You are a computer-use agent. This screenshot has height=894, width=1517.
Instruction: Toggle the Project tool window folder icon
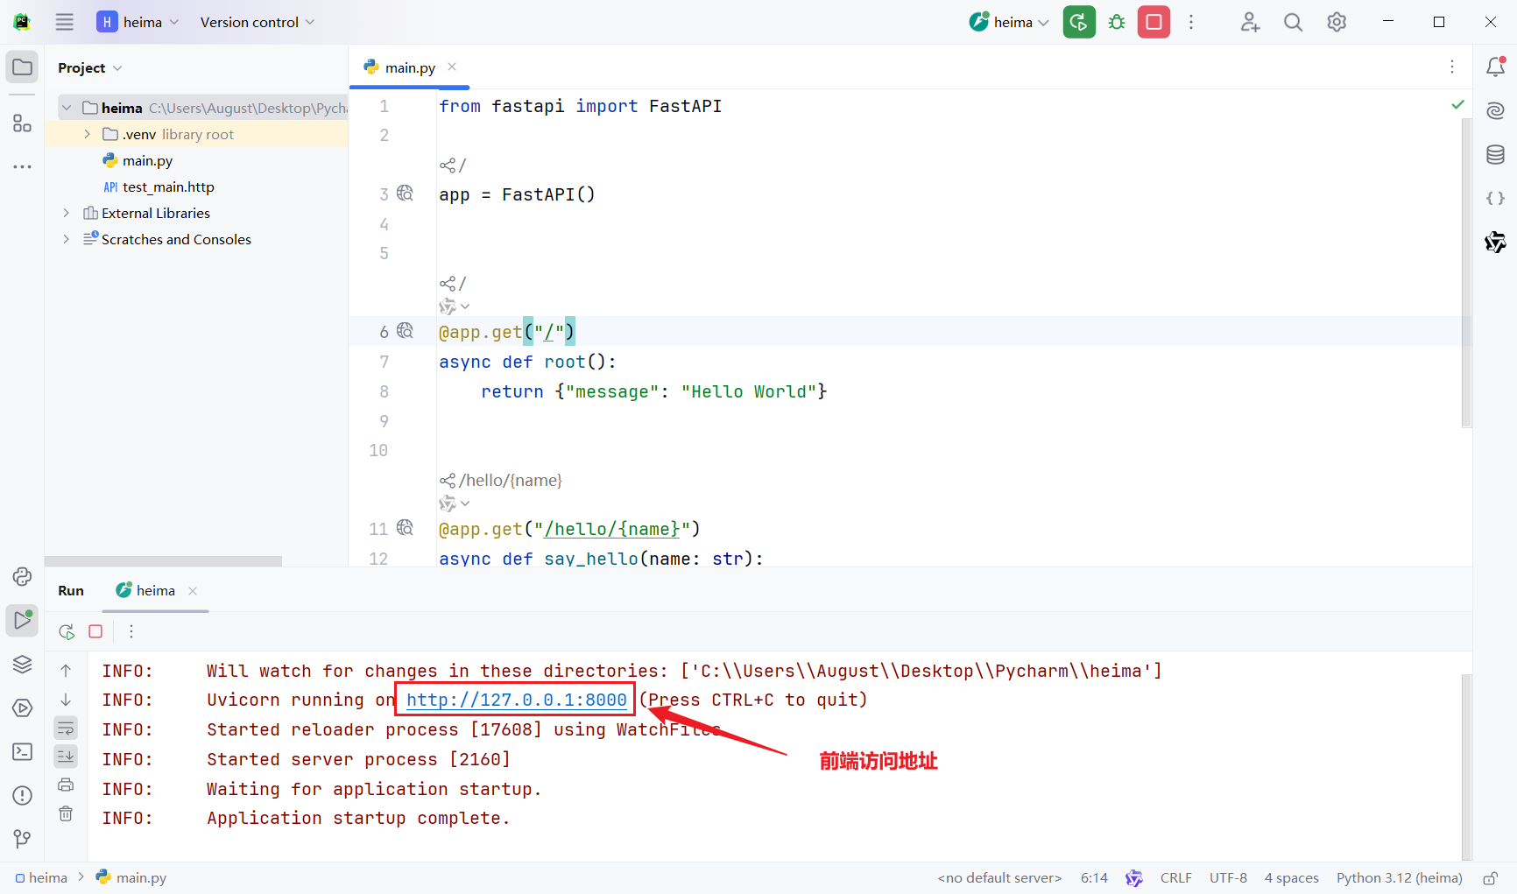pos(22,67)
